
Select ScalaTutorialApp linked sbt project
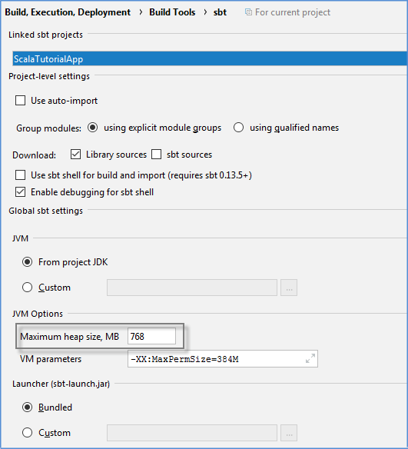click(210, 58)
